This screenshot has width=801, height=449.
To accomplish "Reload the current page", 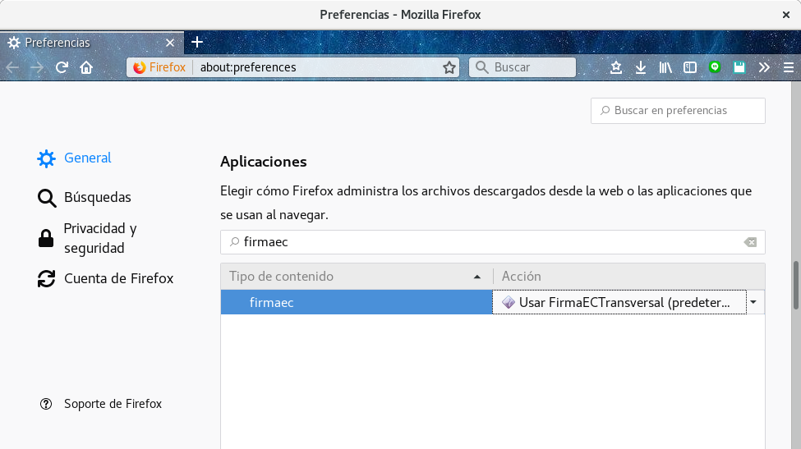I will click(x=62, y=67).
